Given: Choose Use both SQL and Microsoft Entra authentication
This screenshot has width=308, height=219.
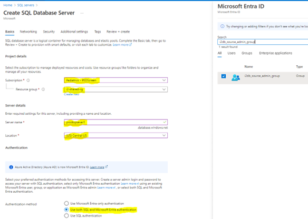Looking at the screenshot, I should 66,210.
